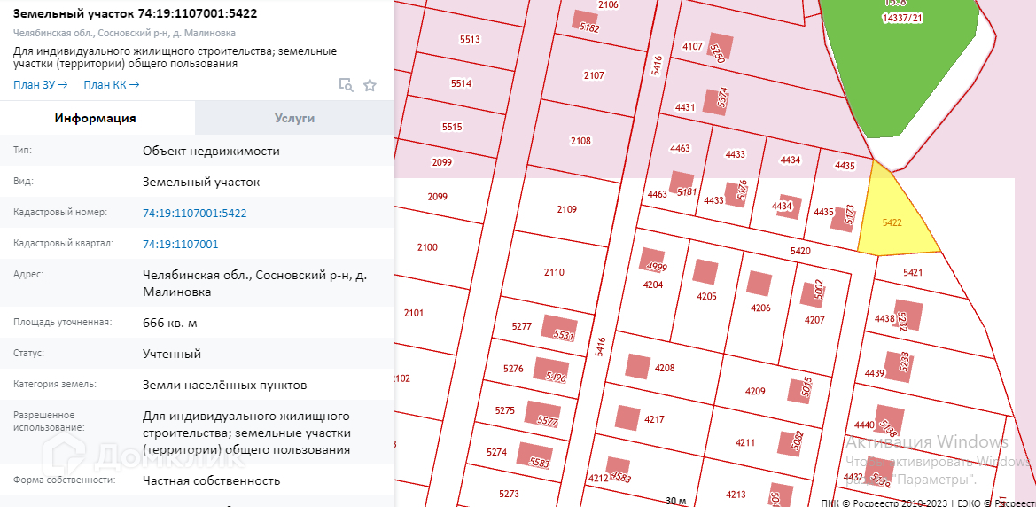
Task: Click parcel 5273 label on map
Action: [510, 493]
